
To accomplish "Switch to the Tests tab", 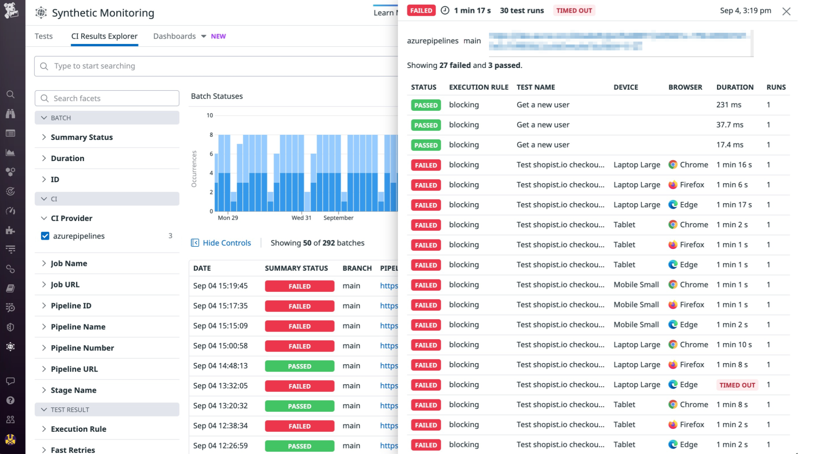I will [x=44, y=36].
